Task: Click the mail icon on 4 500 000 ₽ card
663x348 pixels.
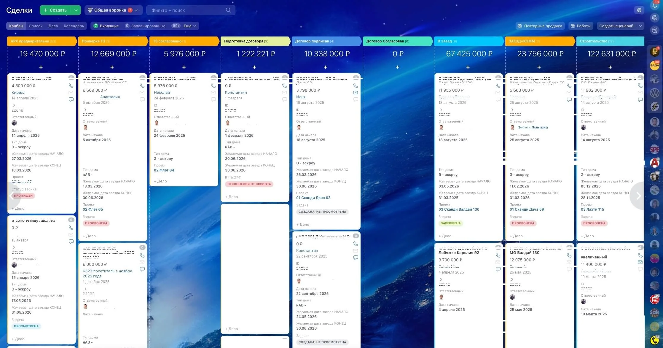Action: (x=71, y=93)
